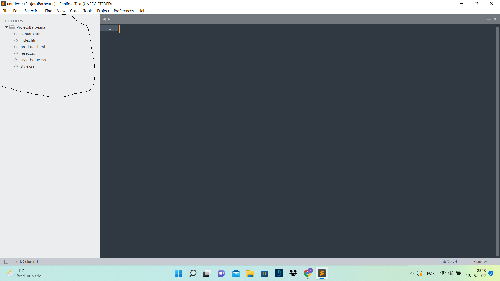Select the View menu item
Viewport: 500px width, 281px height.
[x=61, y=11]
